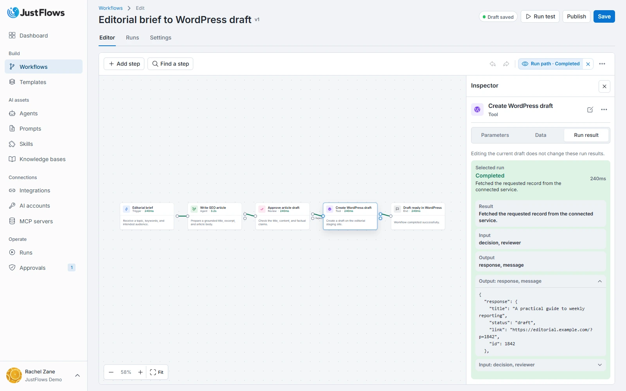Click the 240ms run duration

tap(598, 179)
